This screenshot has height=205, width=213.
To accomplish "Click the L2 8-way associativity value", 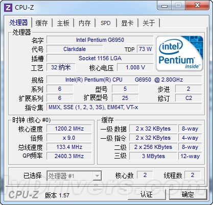I will [190, 147].
